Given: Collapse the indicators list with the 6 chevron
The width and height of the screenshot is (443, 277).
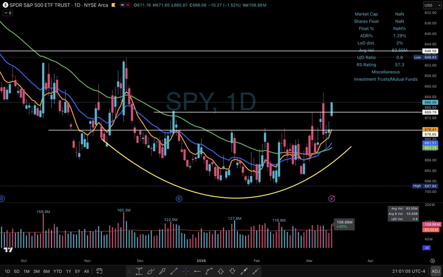Looking at the screenshot, I should click(7, 13).
